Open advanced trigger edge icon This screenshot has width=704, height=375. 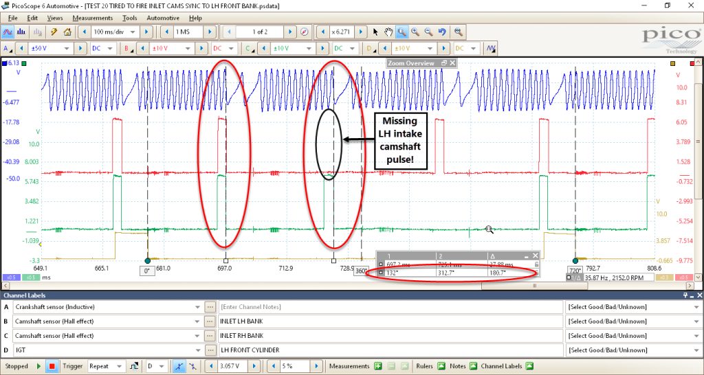[134, 366]
